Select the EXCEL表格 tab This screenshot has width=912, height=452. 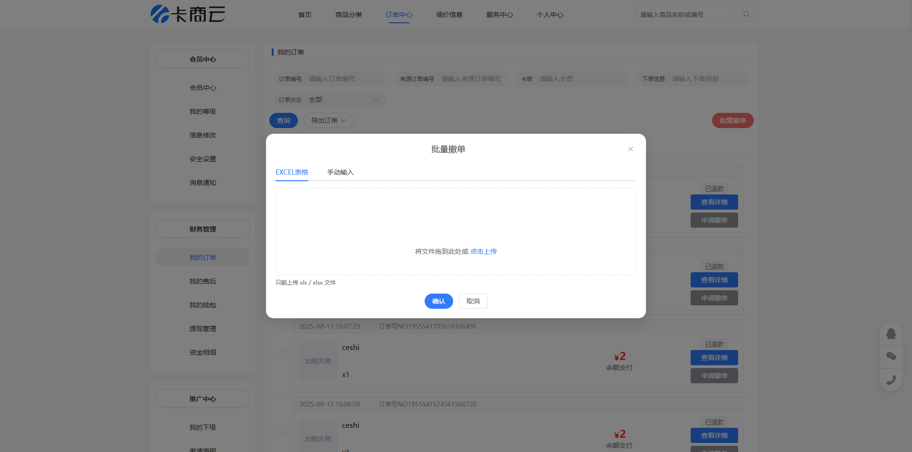click(x=292, y=172)
